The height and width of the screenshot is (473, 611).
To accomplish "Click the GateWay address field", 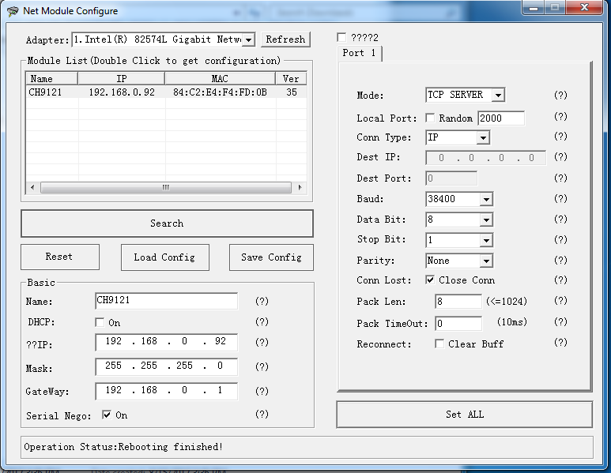I will coord(167,391).
